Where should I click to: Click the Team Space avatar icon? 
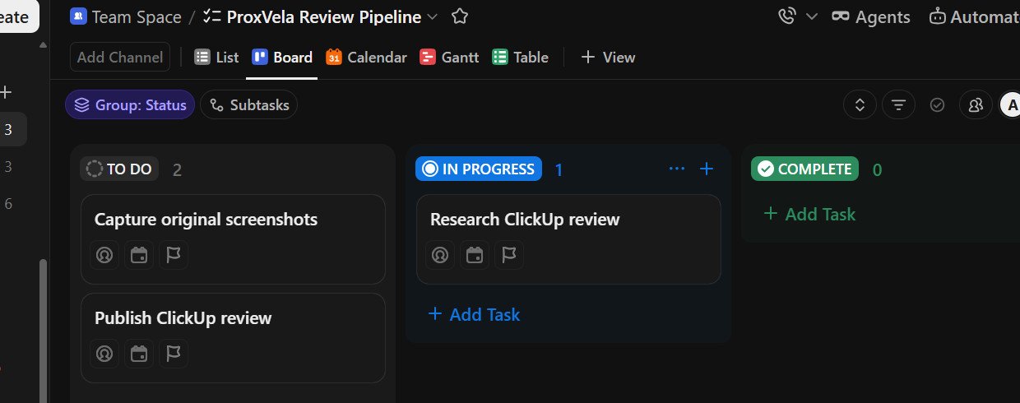coord(78,16)
